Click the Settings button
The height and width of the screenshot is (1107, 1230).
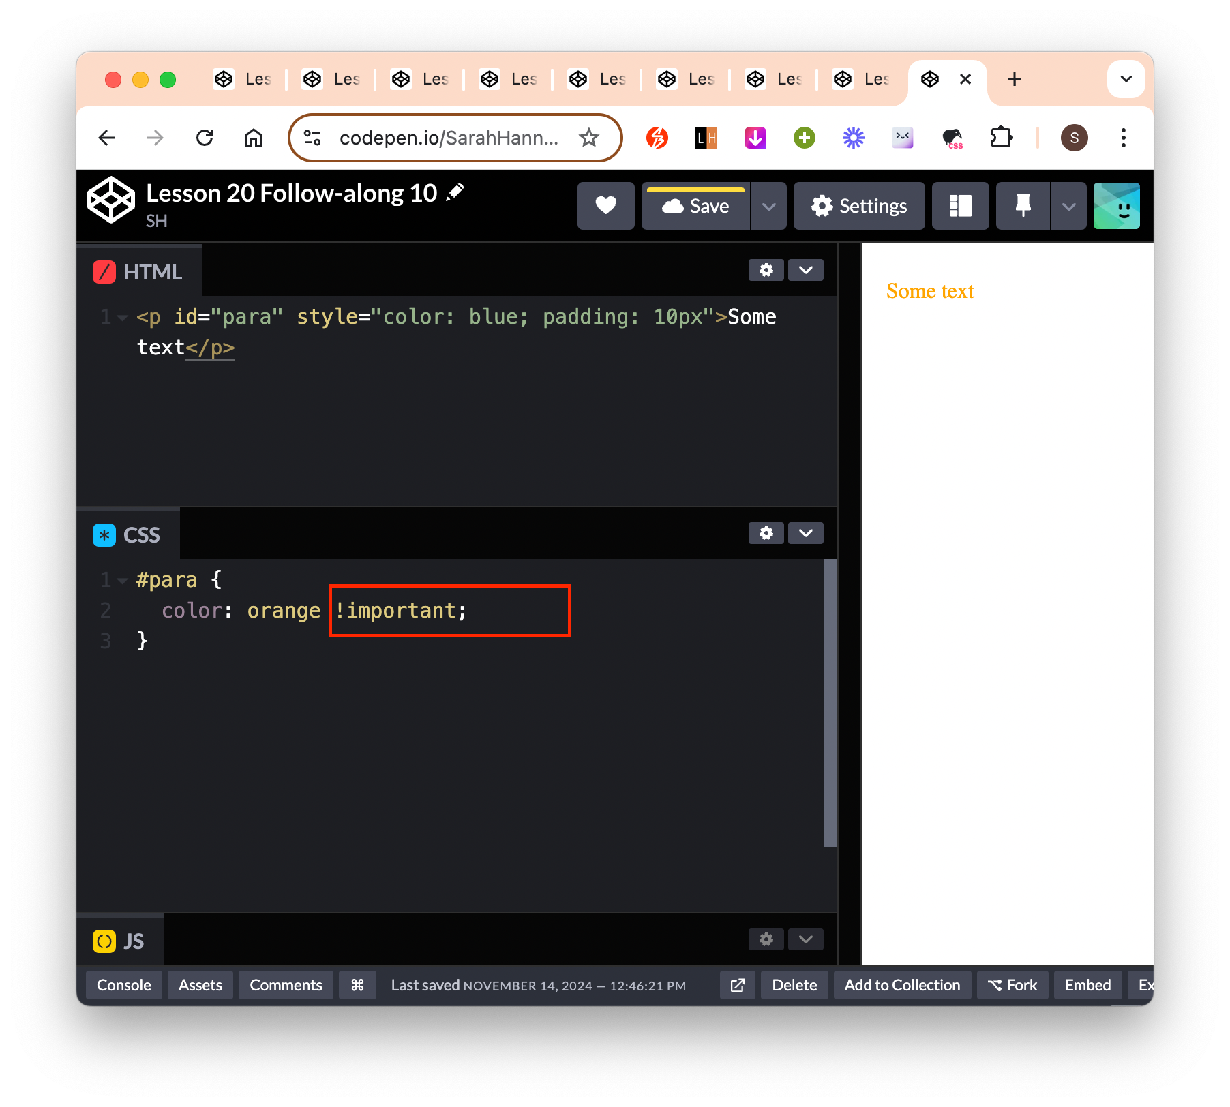pyautogui.click(x=859, y=206)
